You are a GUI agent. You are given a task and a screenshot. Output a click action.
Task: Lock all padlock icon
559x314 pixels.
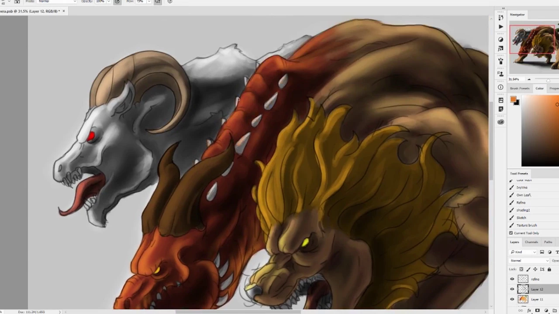(x=549, y=270)
